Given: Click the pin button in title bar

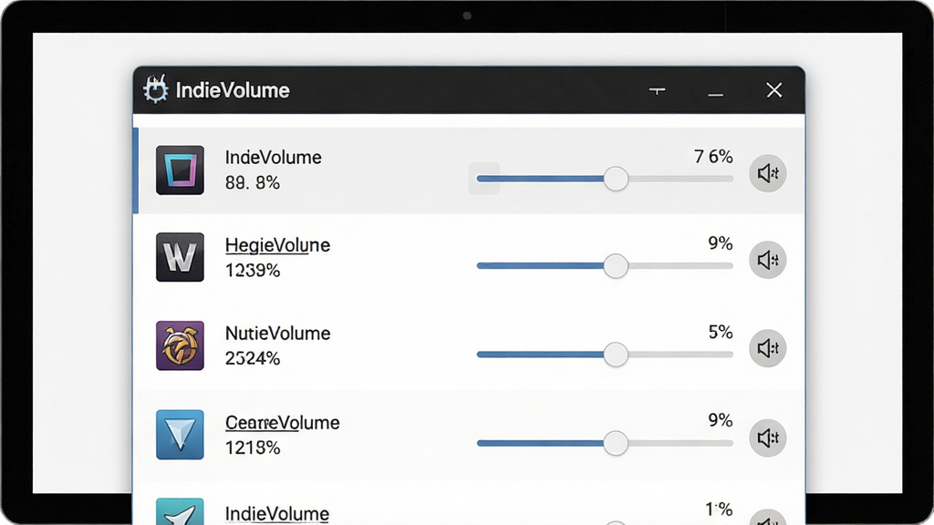Looking at the screenshot, I should (657, 90).
